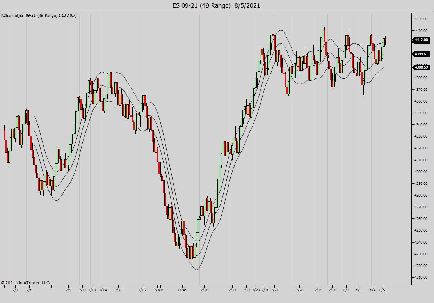
Task: Click the 7/8 date label
Action: pos(29,290)
